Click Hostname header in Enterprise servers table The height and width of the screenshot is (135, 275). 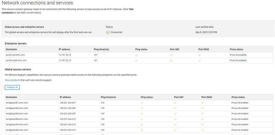11,49
